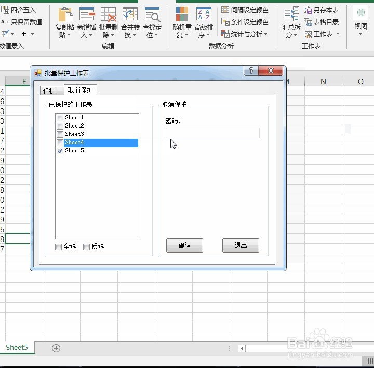Expand the 工作表 dropdown arrow
This screenshot has height=368, width=374.
click(x=338, y=34)
